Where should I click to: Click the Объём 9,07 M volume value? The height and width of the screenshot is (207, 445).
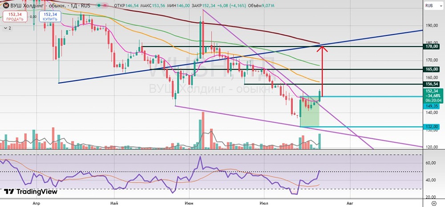(x=260, y=6)
